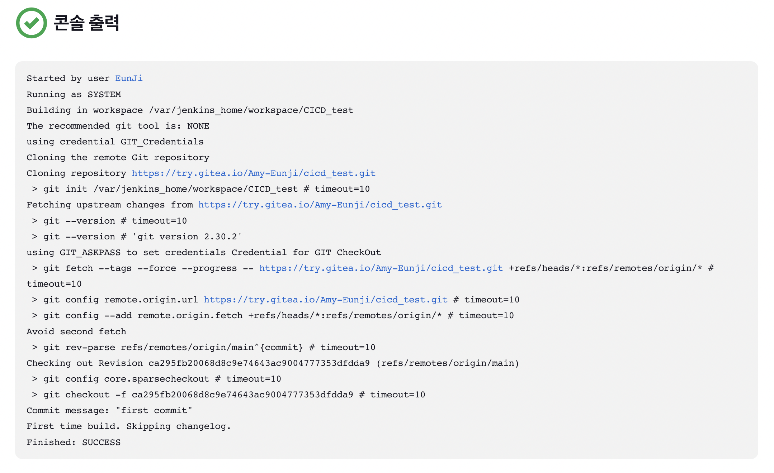Viewport: 774px width, 473px height.
Task: Click the git version 2.30.2 line
Action: pyautogui.click(x=136, y=237)
